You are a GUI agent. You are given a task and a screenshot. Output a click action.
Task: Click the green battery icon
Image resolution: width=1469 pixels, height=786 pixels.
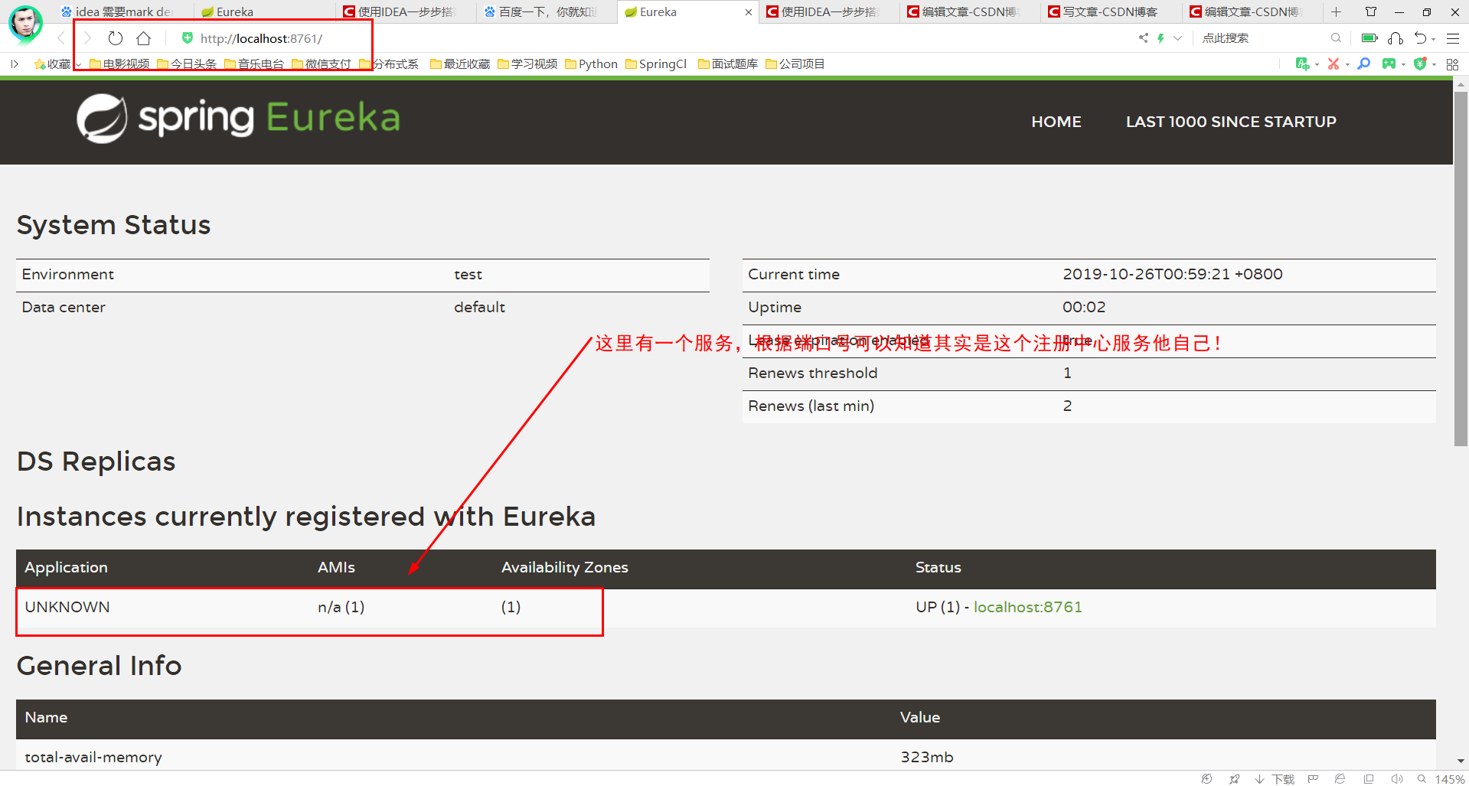click(1369, 38)
